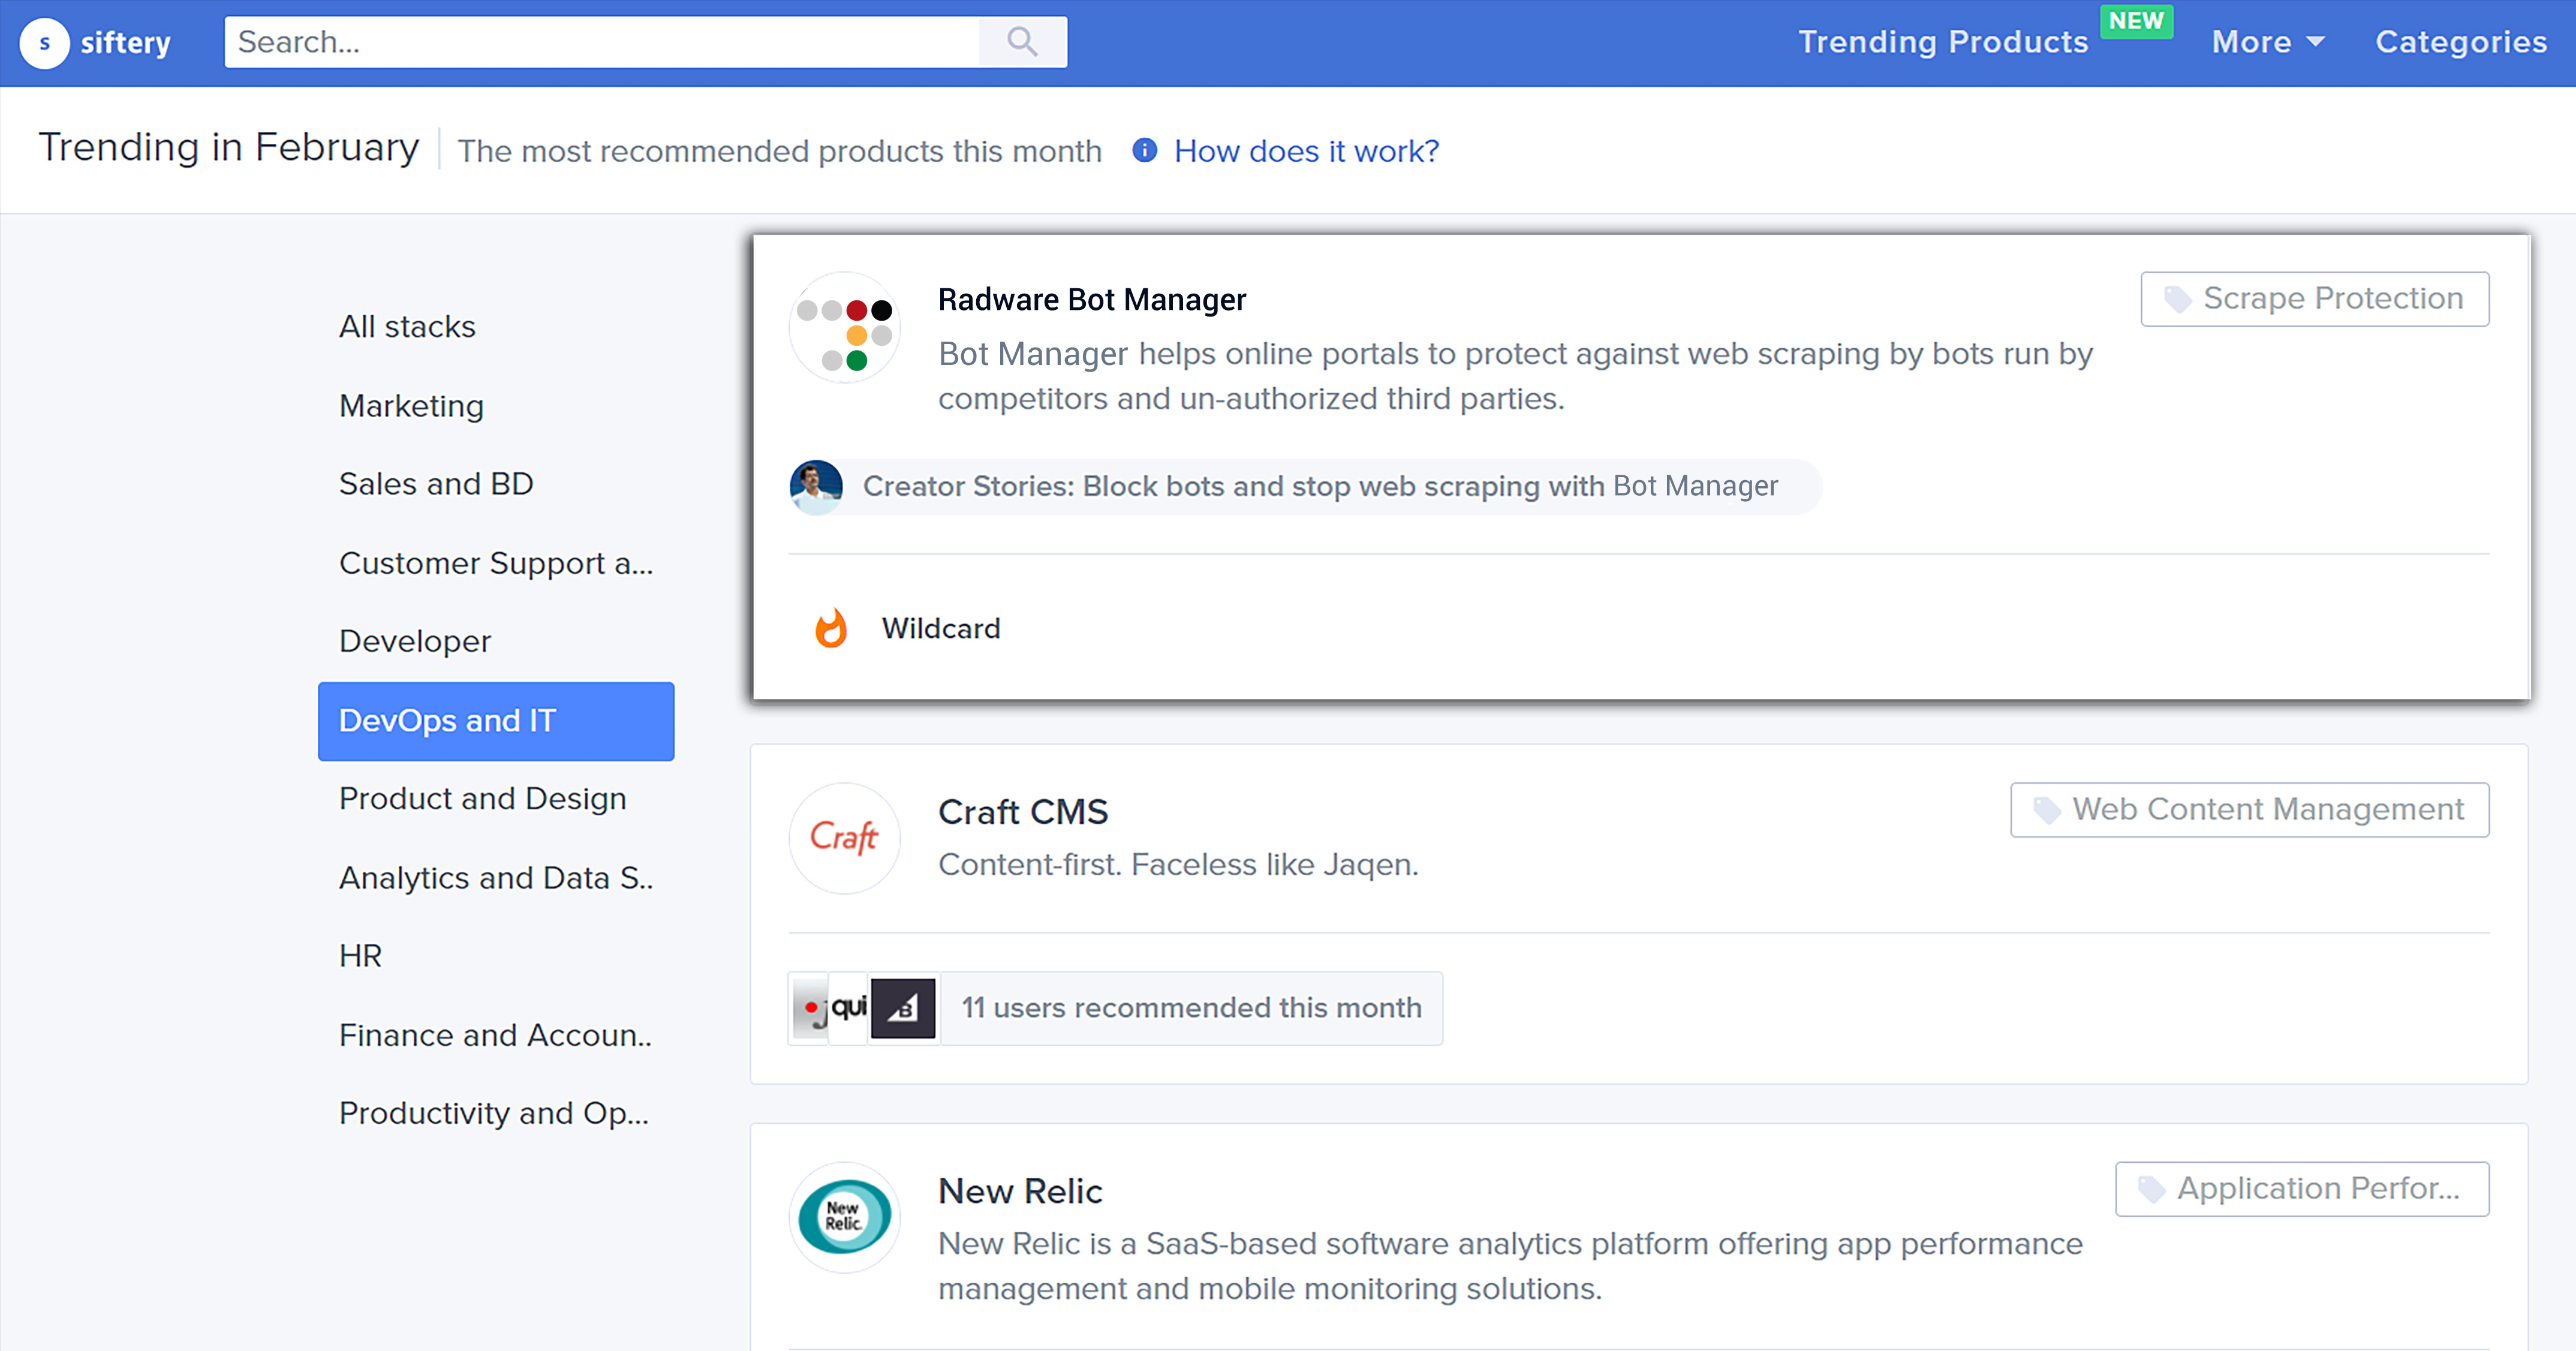This screenshot has height=1351, width=2576.
Task: Select the Developer stack
Action: pos(415,641)
